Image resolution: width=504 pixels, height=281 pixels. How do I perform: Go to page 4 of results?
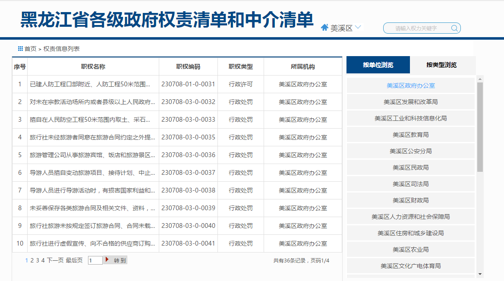[43, 260]
